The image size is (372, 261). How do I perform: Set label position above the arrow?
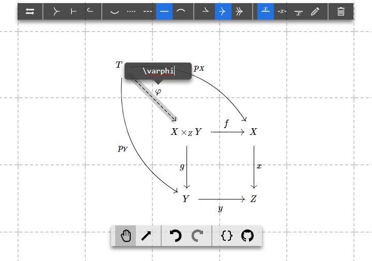click(266, 11)
